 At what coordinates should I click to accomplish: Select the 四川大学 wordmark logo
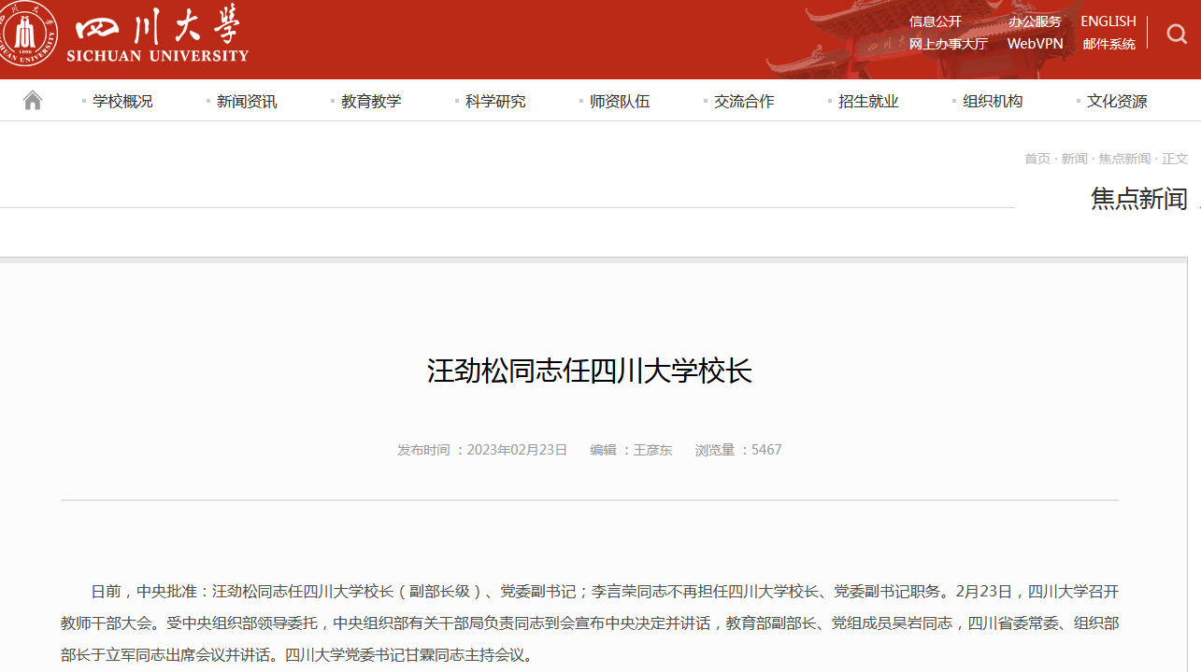(x=158, y=31)
